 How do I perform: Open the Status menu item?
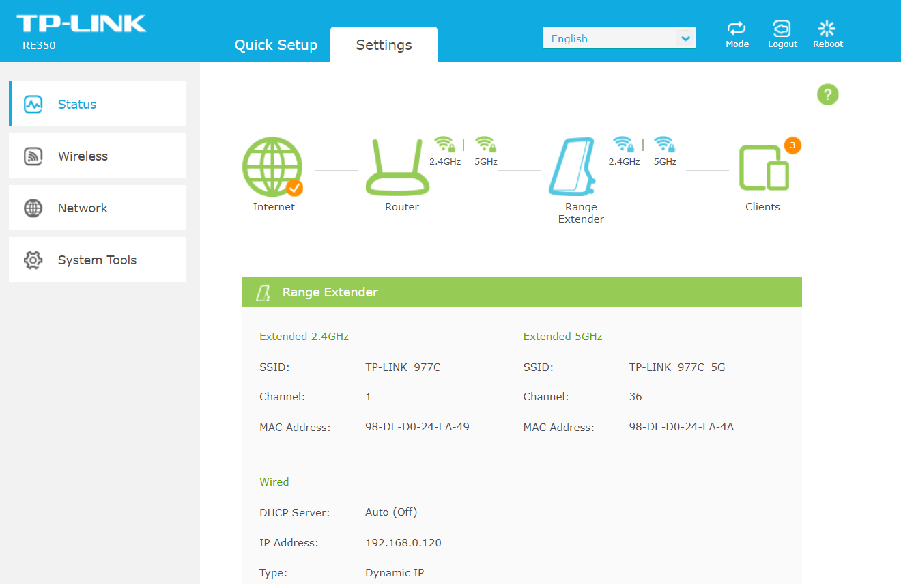tap(98, 104)
